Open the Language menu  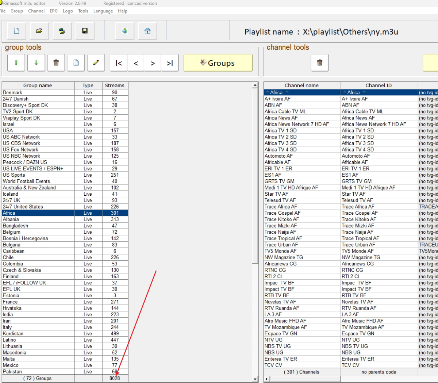point(103,11)
